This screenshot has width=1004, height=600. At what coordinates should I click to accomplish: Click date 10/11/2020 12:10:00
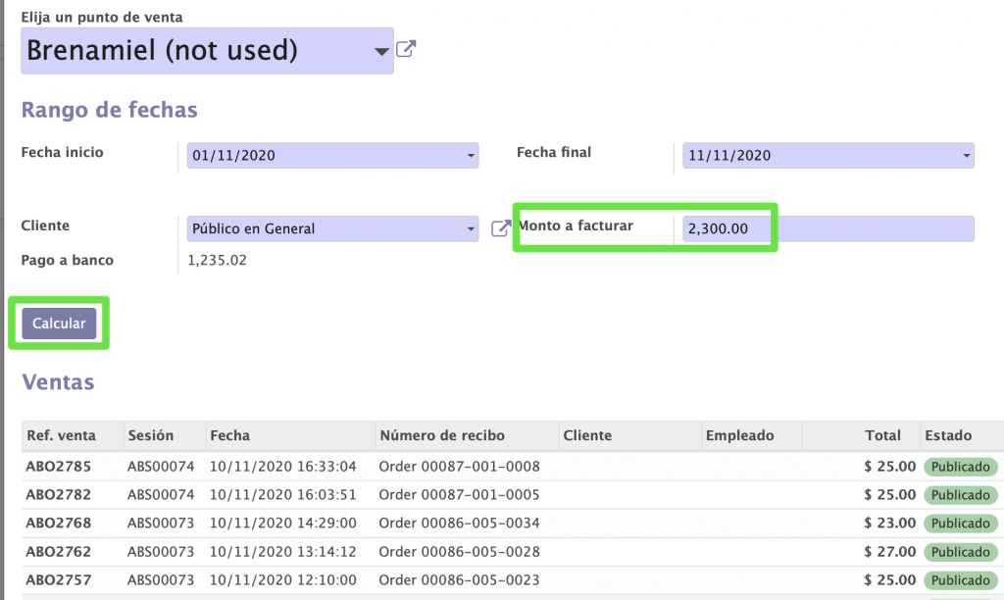point(283,579)
